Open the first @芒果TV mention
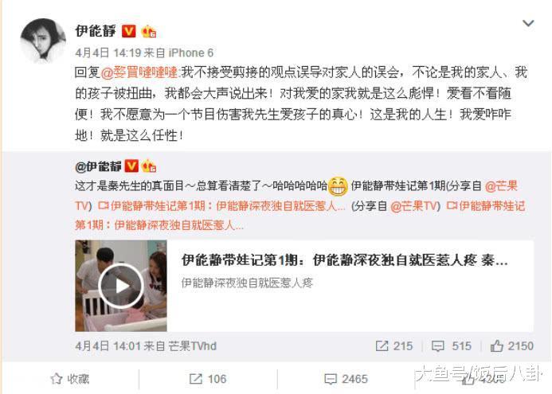This screenshot has height=394, width=552. coord(501,186)
